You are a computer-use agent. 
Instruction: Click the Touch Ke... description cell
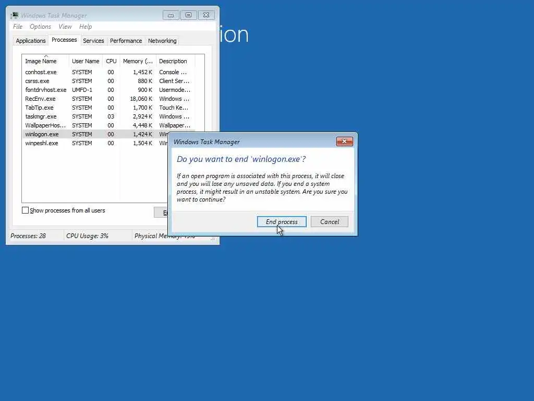tap(174, 108)
